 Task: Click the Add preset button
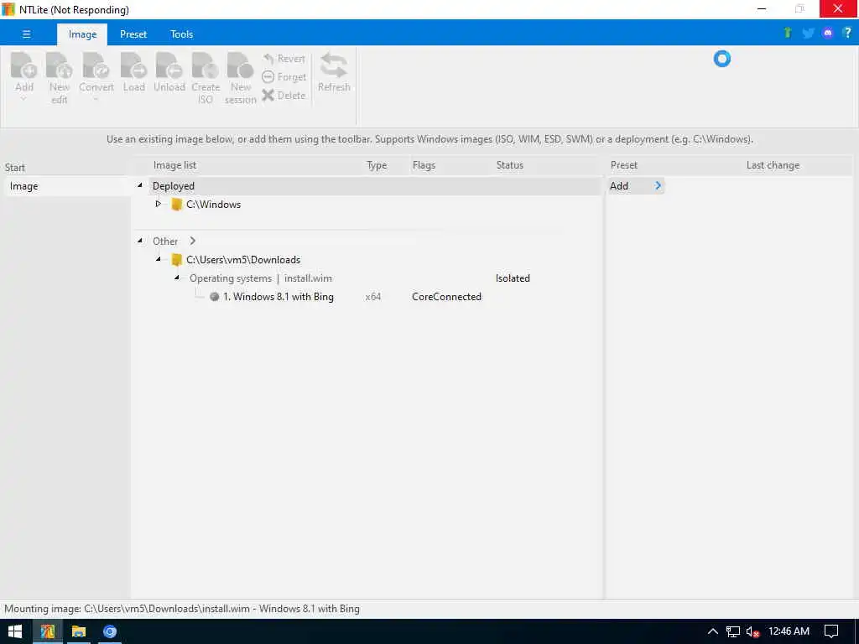[636, 186]
